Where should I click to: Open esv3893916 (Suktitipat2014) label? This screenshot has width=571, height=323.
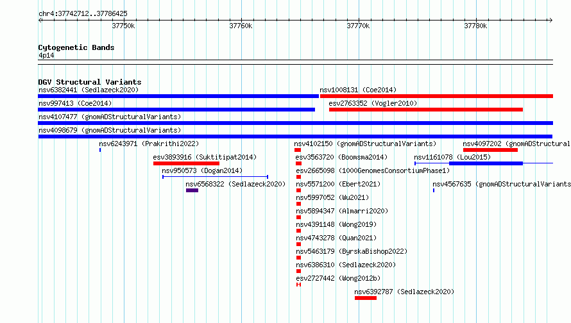(x=205, y=157)
